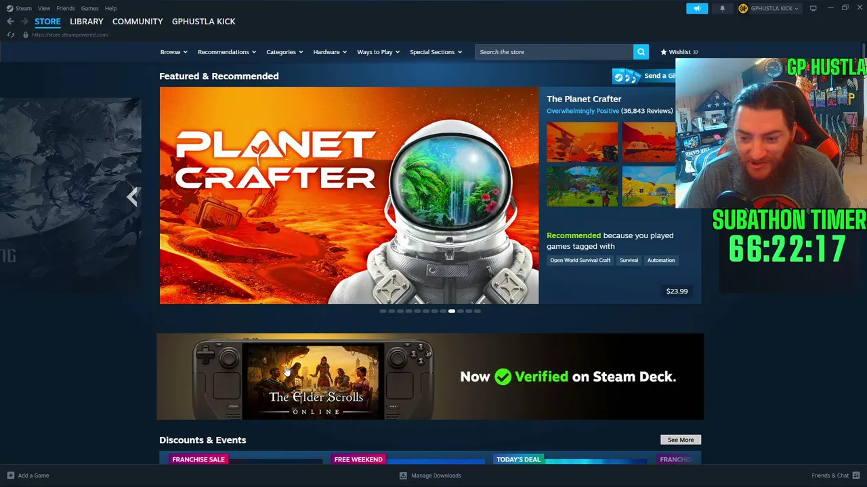Click the Open World Survival Craft tag
This screenshot has width=867, height=487.
[580, 260]
